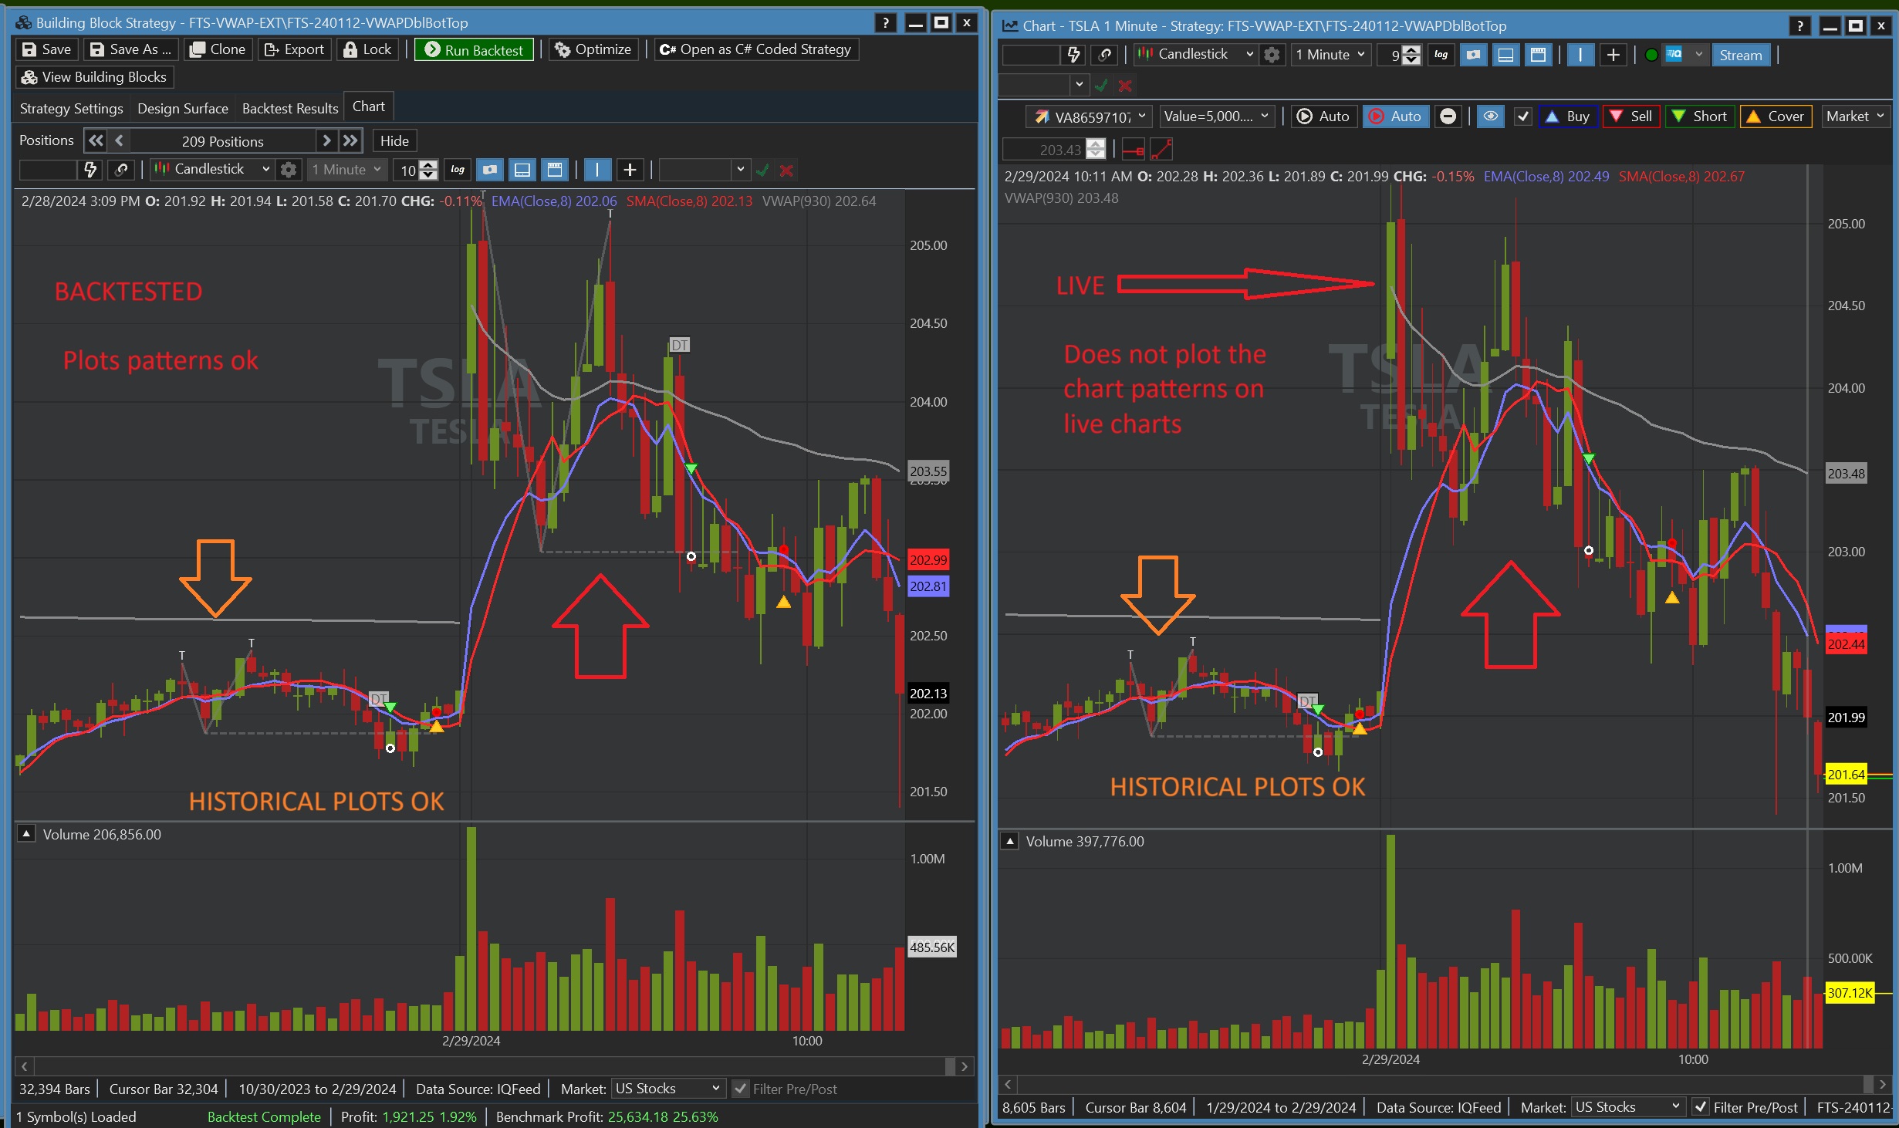Viewport: 1899px width, 1128px height.
Task: Toggle checkbox next to Buy button
Action: click(1522, 117)
